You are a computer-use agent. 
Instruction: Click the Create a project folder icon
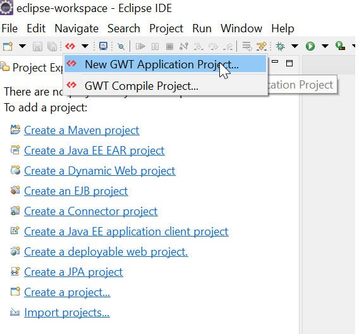click(x=15, y=291)
